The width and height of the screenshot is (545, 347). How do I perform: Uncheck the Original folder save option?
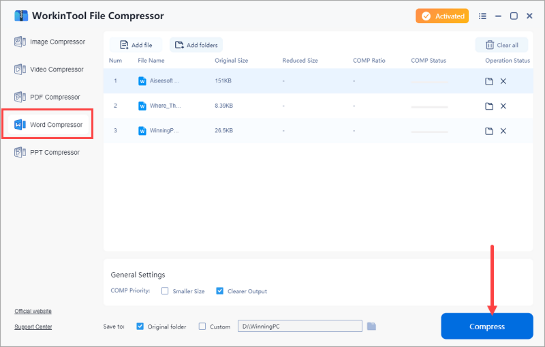(140, 326)
